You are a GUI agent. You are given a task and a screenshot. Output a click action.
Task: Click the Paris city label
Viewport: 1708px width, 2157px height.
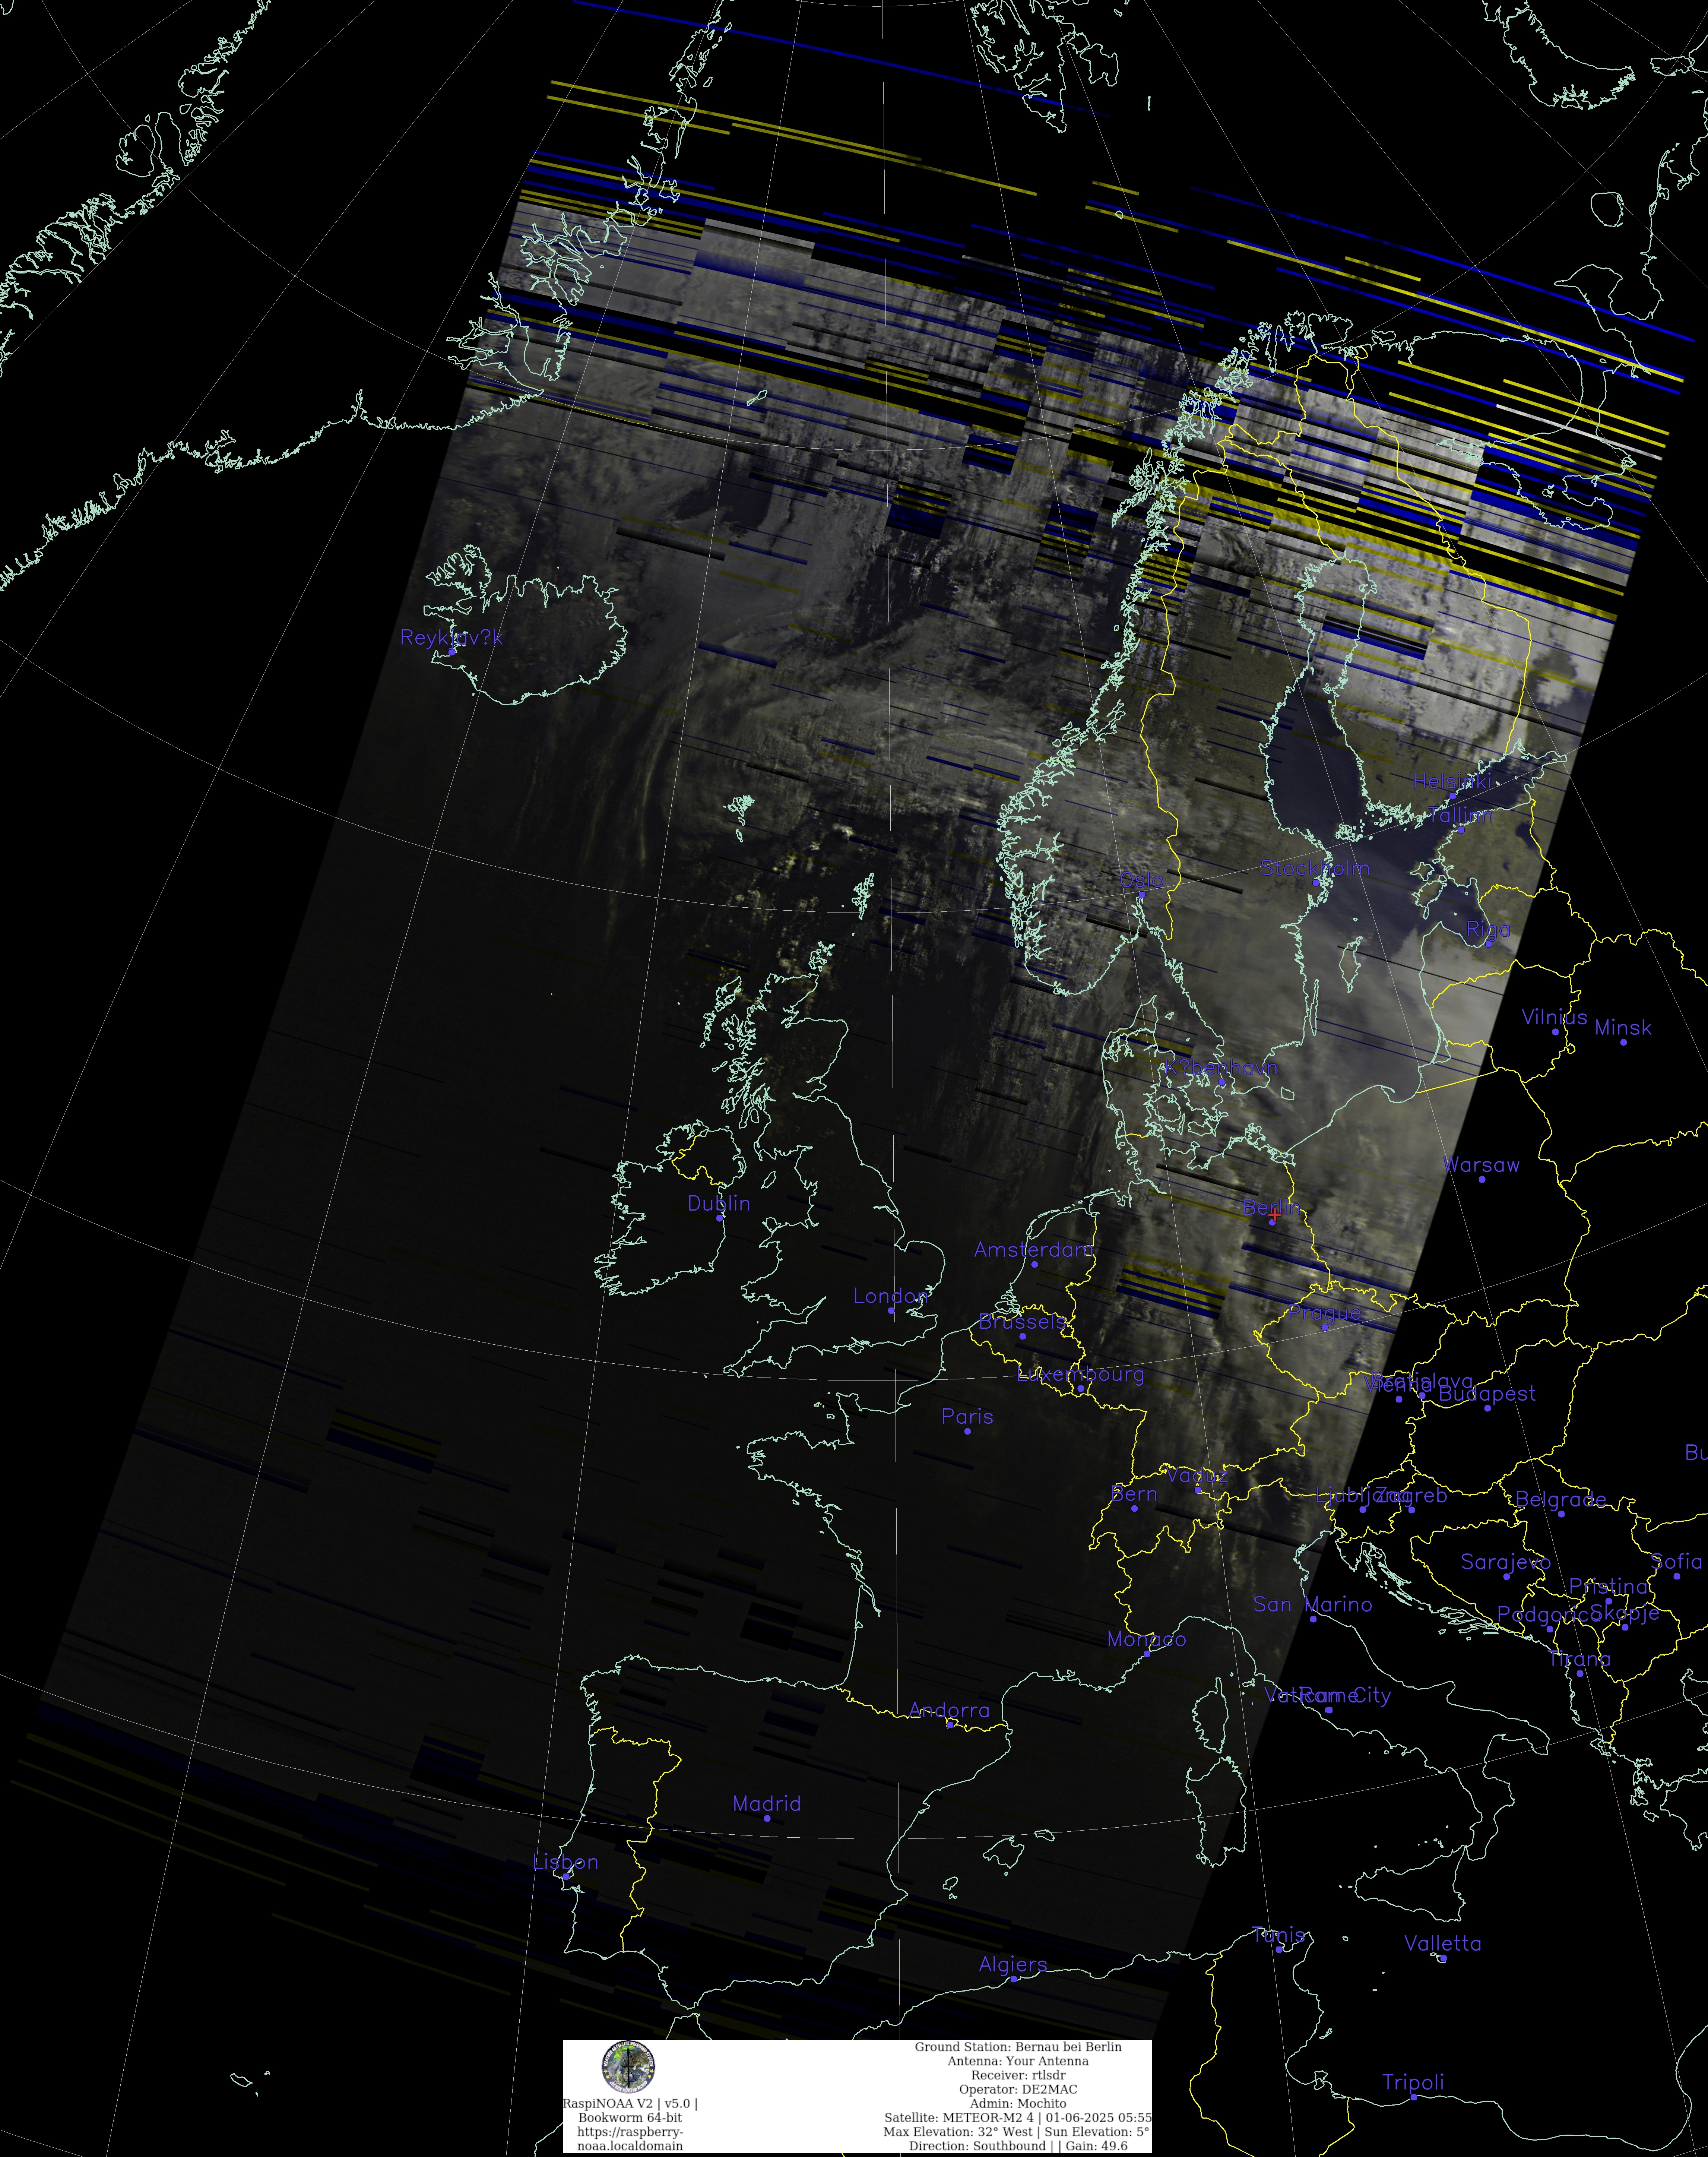967,1417
